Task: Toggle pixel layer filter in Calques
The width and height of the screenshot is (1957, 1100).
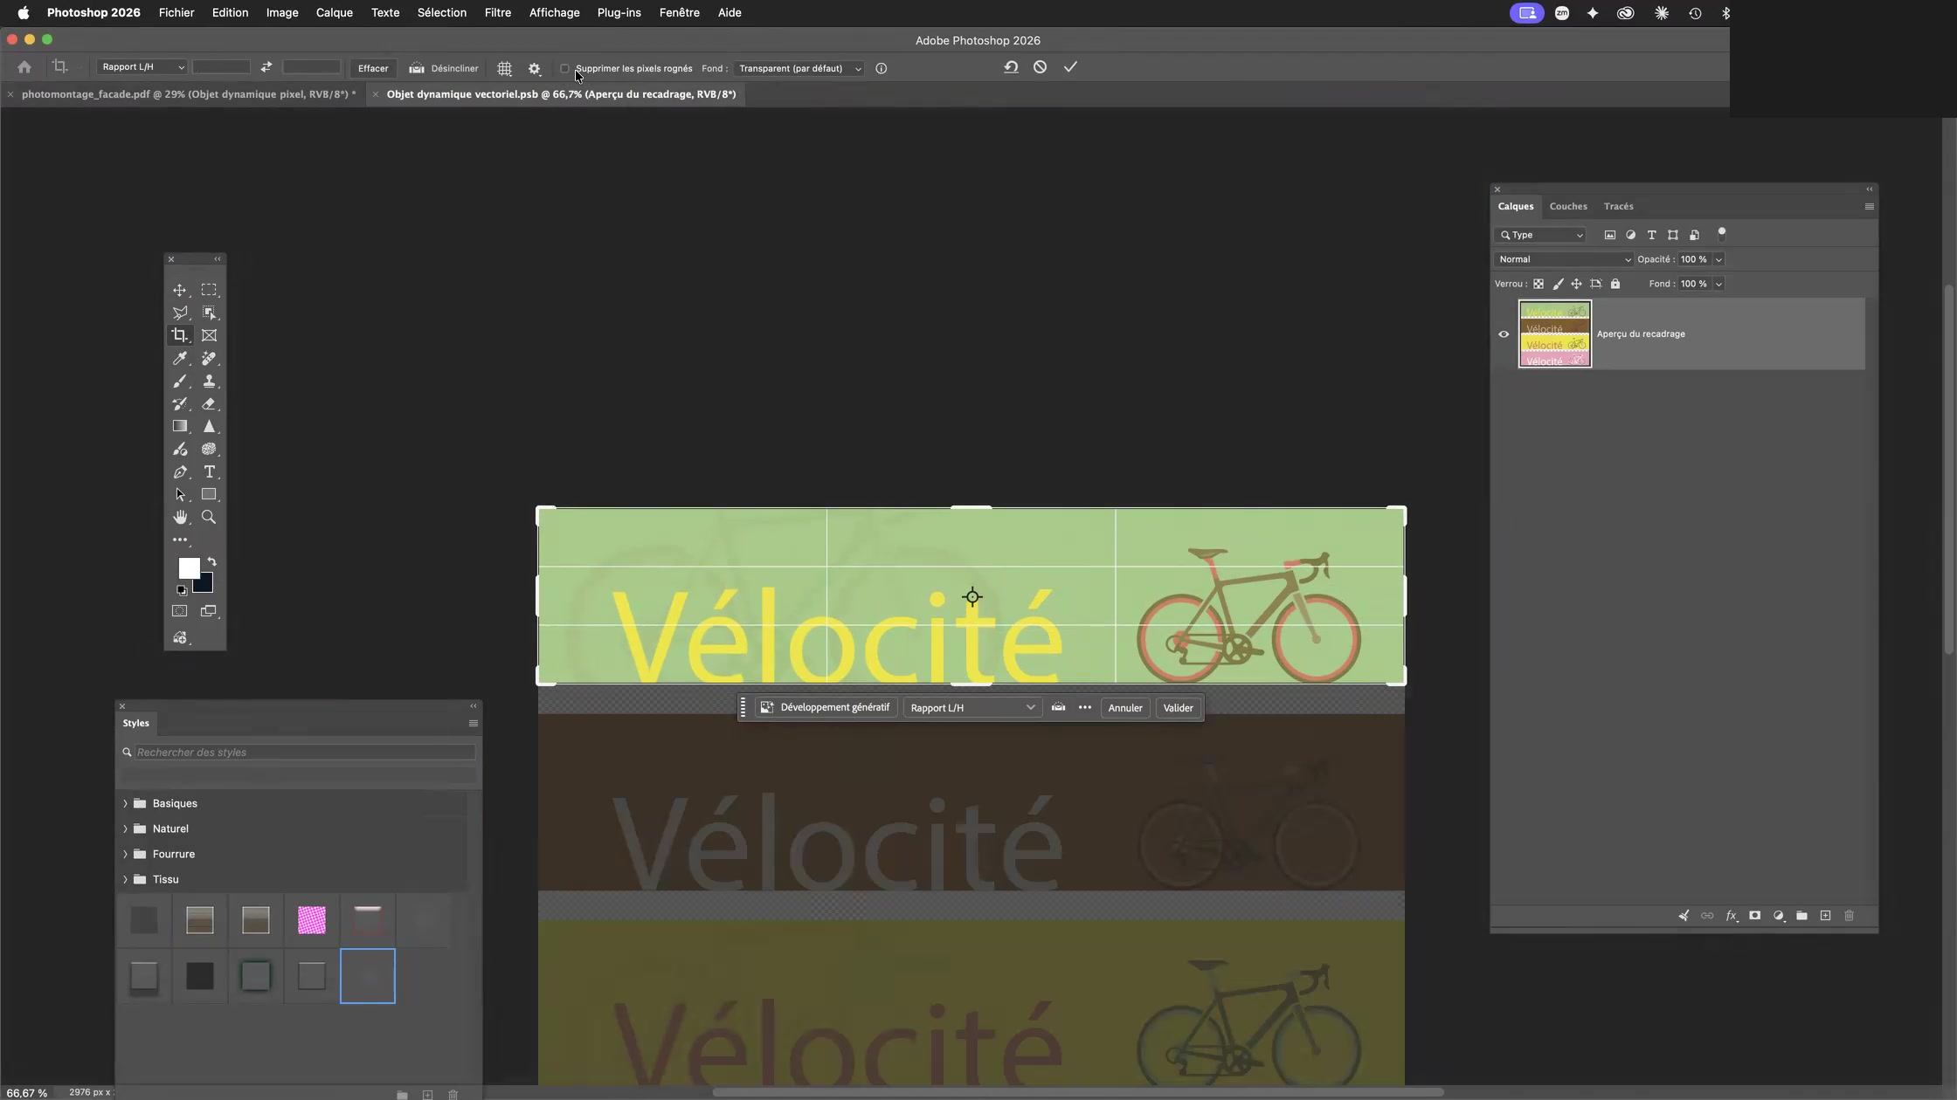Action: pyautogui.click(x=1609, y=235)
